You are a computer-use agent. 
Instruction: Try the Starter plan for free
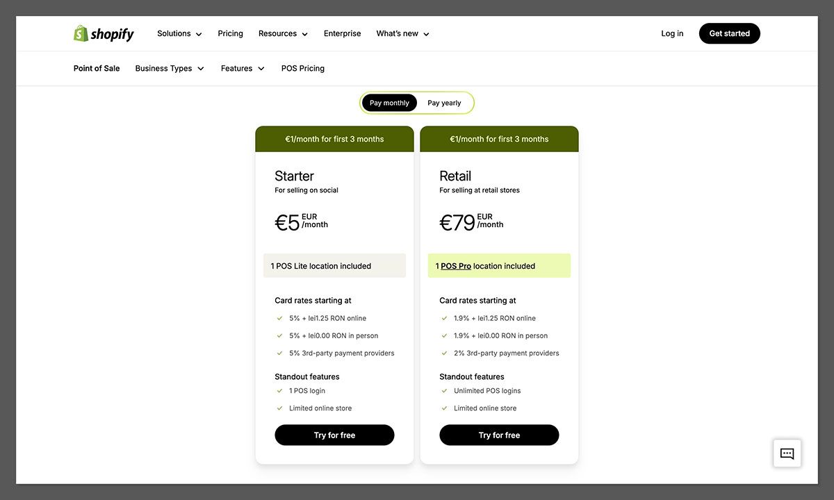coord(334,435)
